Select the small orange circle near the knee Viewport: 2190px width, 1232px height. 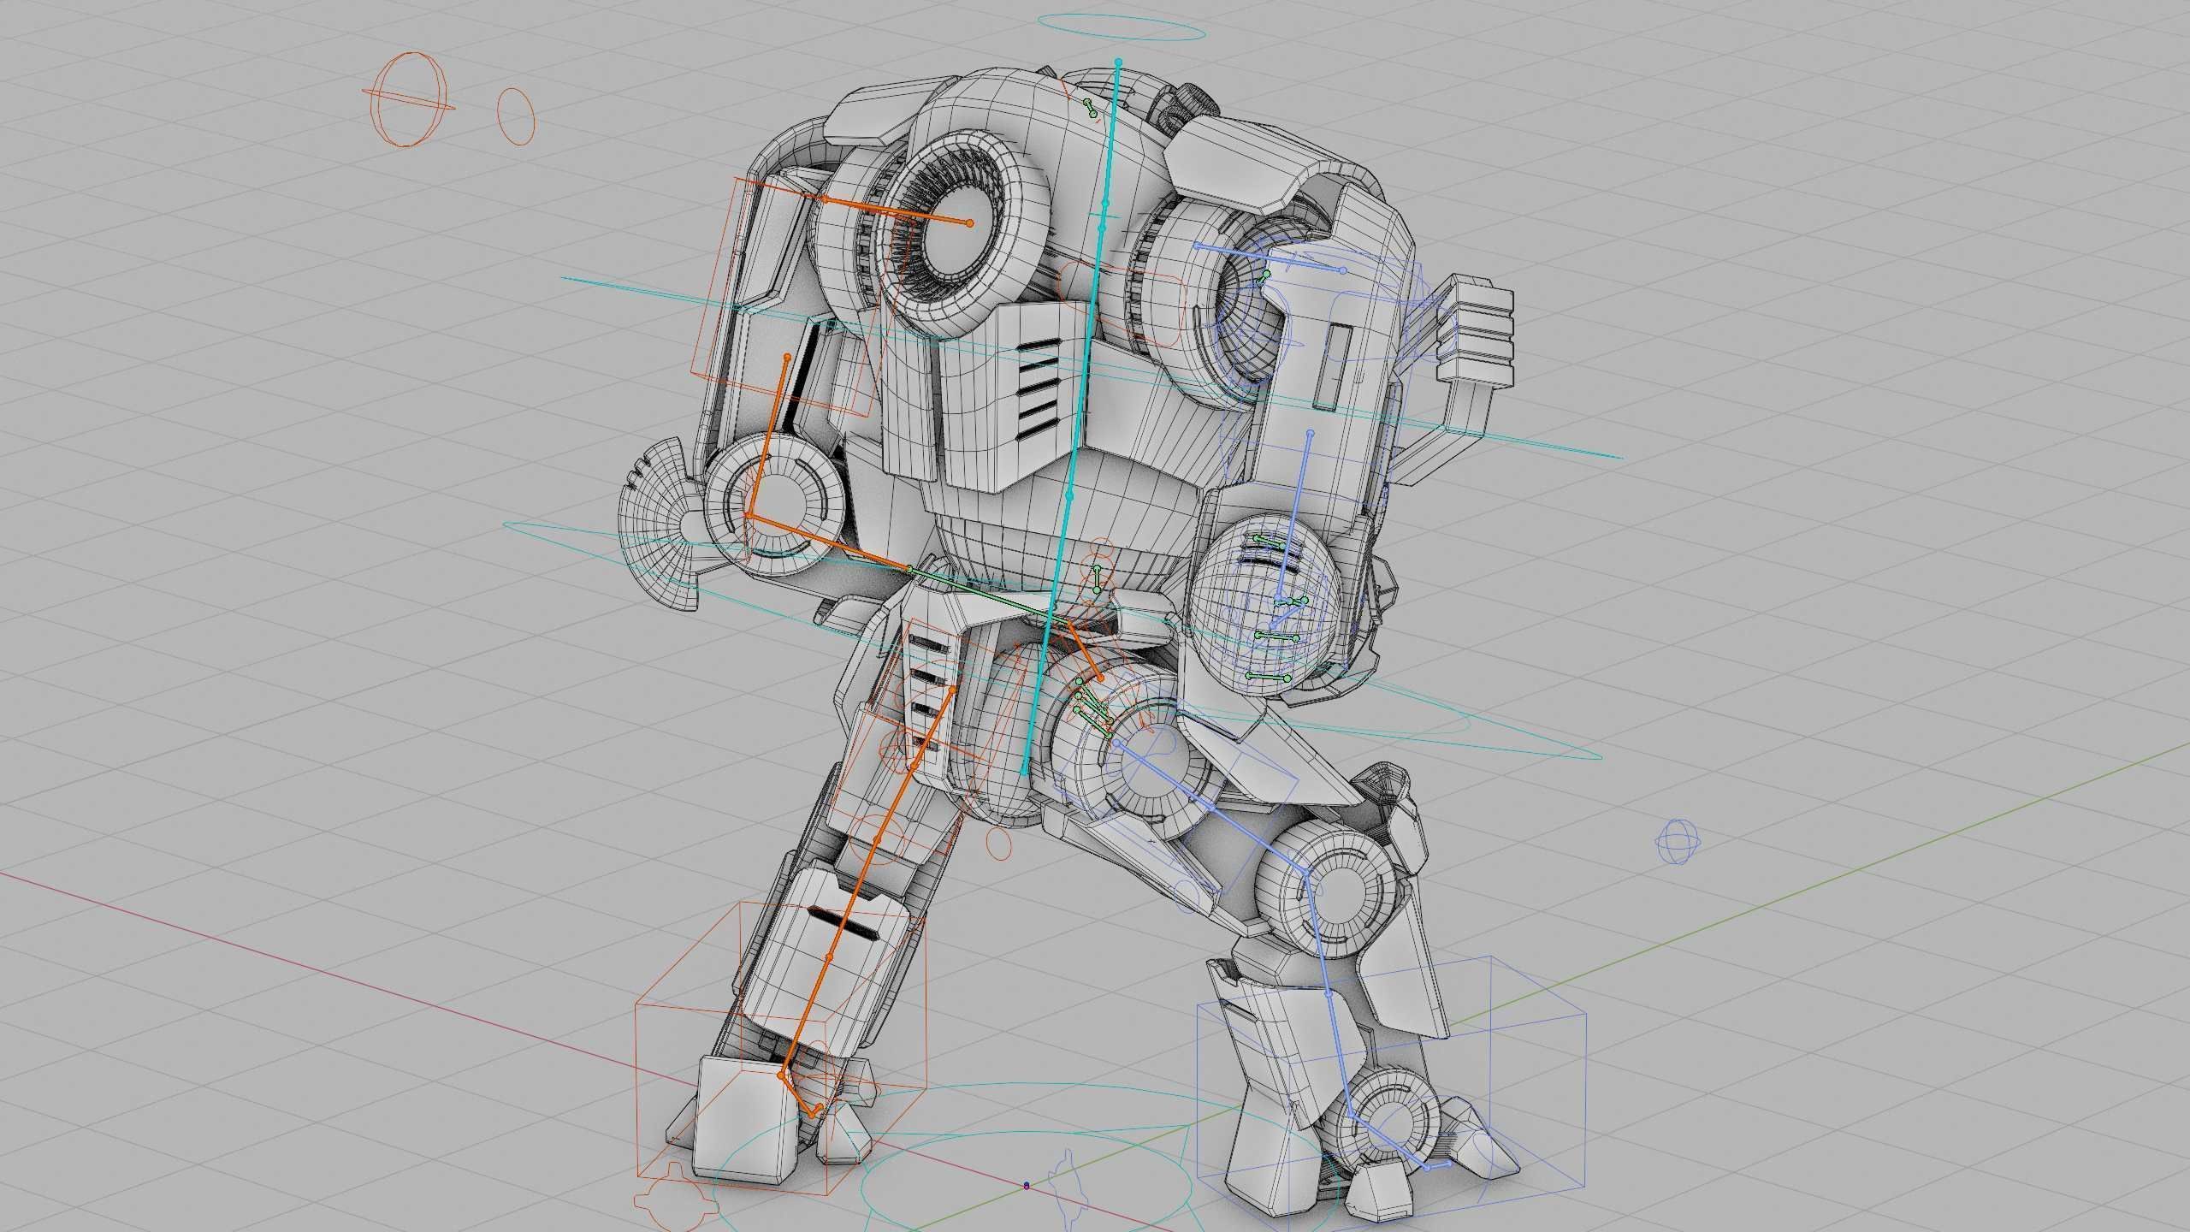tap(998, 843)
